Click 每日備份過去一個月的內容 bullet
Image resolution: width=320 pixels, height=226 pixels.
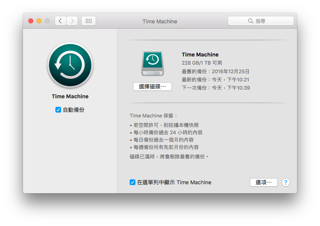click(162, 140)
